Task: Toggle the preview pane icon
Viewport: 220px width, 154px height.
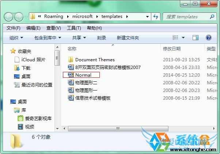Action: click(x=196, y=38)
